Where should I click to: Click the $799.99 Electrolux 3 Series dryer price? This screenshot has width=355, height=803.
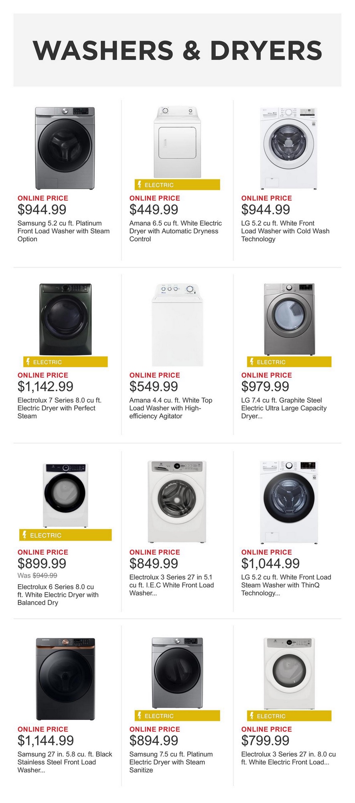[265, 740]
